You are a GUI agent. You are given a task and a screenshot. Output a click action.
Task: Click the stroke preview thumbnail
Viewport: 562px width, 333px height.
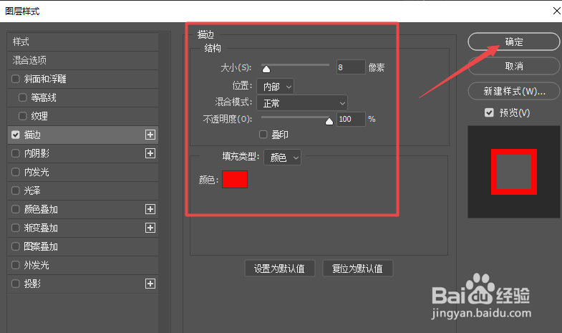pos(513,172)
